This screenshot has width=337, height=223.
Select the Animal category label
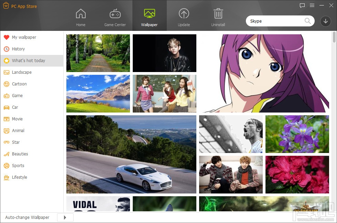[18, 131]
